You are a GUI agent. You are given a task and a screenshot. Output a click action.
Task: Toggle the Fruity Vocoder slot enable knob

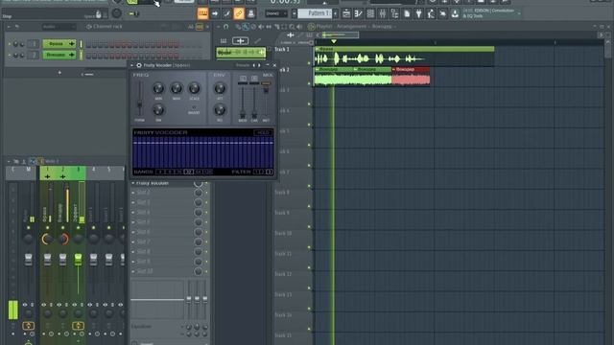199,183
